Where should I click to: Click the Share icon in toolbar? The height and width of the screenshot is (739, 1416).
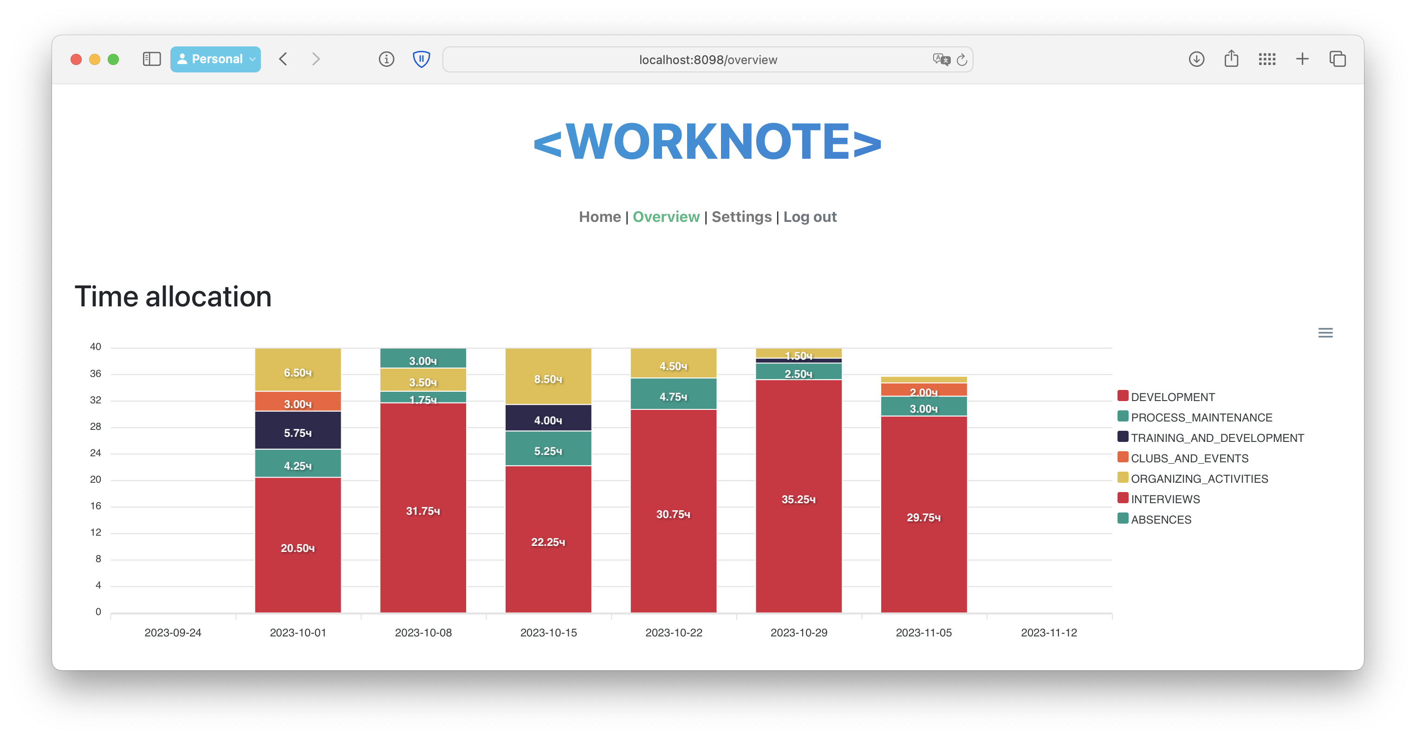(1231, 59)
